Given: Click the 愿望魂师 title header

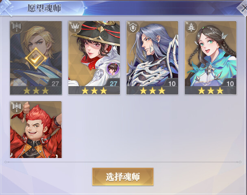Looking at the screenshot, I should [x=44, y=8].
